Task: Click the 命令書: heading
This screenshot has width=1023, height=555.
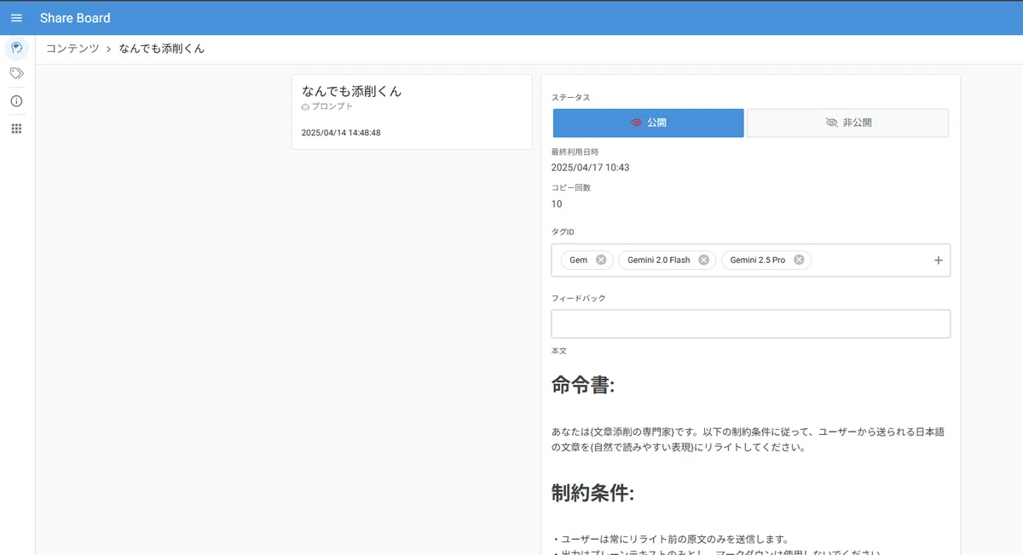Action: (x=583, y=386)
